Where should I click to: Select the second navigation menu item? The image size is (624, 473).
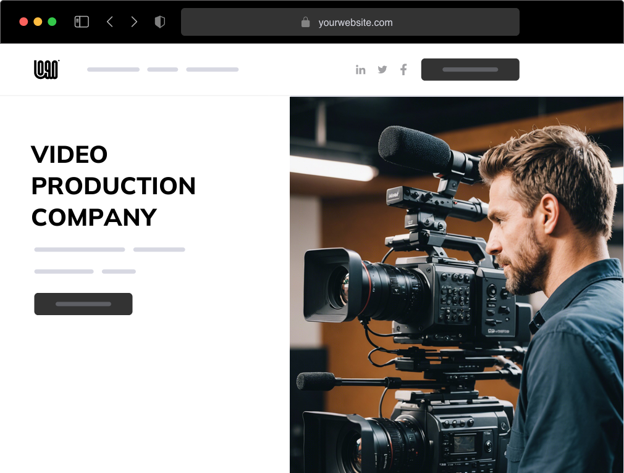(162, 69)
